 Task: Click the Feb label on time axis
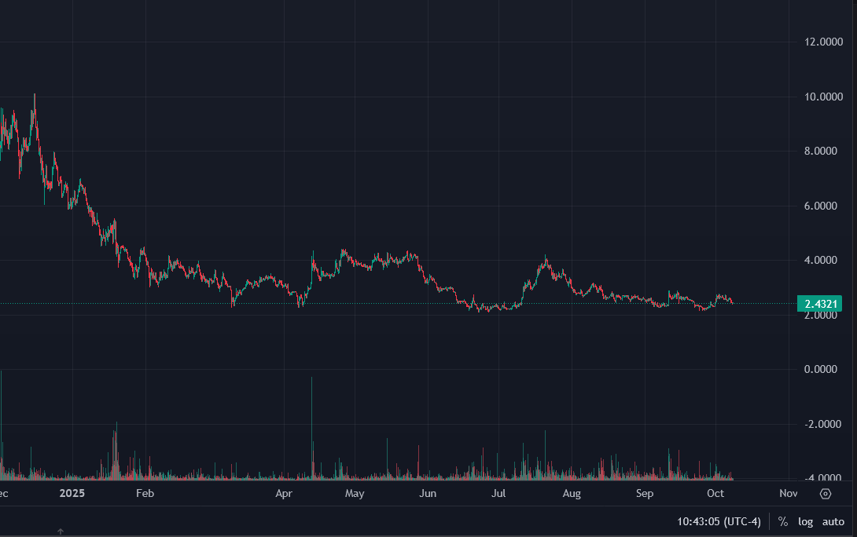click(145, 494)
